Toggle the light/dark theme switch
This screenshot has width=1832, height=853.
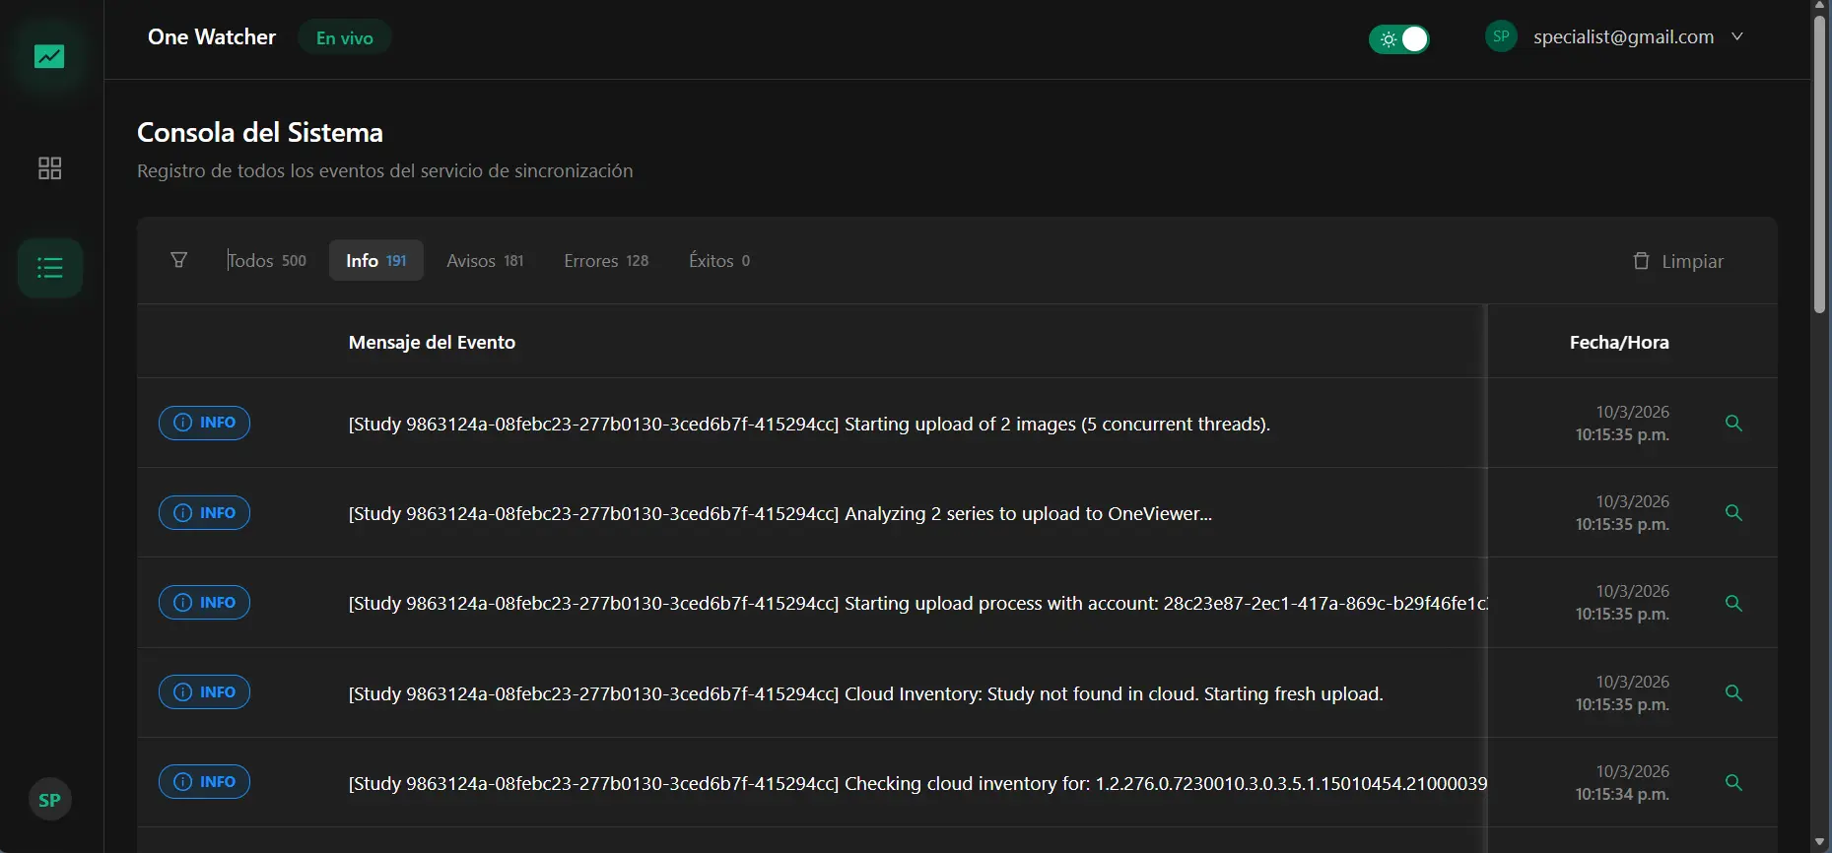1398,39
